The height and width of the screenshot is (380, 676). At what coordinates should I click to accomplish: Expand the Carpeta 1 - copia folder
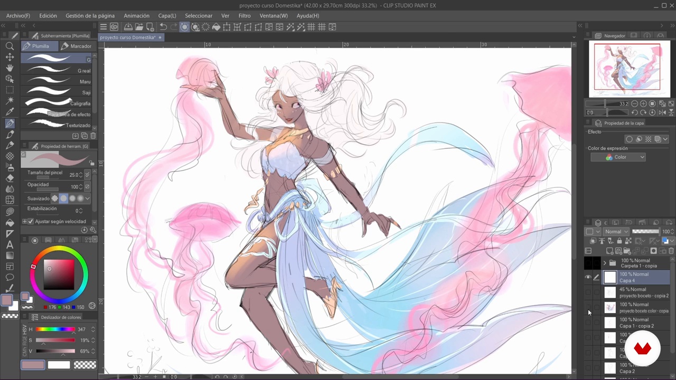tap(605, 263)
